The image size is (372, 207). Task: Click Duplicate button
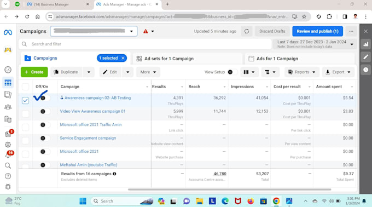point(66,72)
